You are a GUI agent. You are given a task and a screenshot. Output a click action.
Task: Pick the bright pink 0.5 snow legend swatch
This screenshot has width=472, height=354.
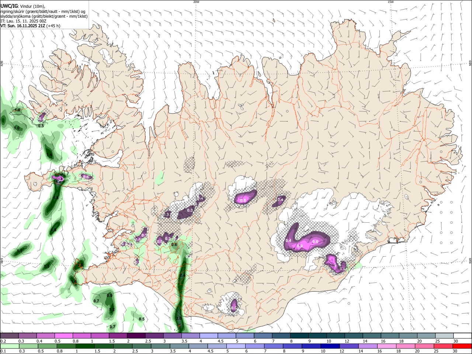[x=63, y=336]
